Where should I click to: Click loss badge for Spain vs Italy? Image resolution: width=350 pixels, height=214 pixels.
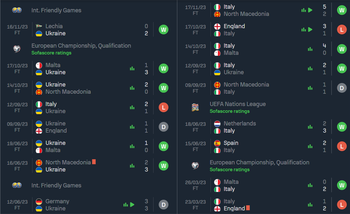[x=341, y=147]
